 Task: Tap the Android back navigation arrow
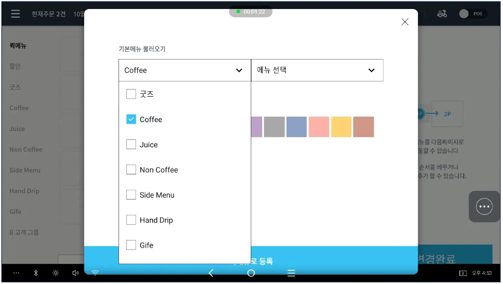click(211, 273)
